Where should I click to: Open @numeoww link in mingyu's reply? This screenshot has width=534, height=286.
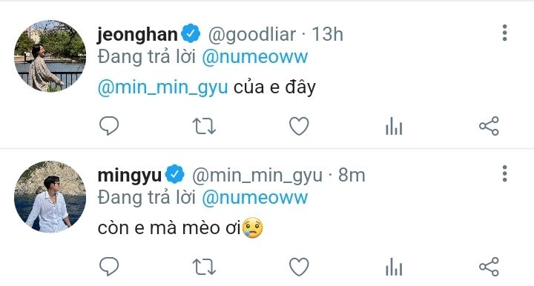click(254, 198)
